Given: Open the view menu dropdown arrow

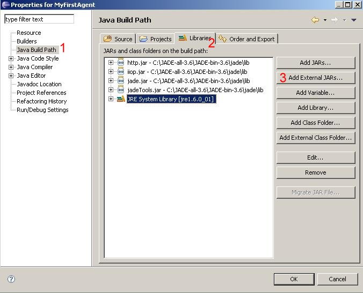Looking at the screenshot, I should tap(353, 20).
